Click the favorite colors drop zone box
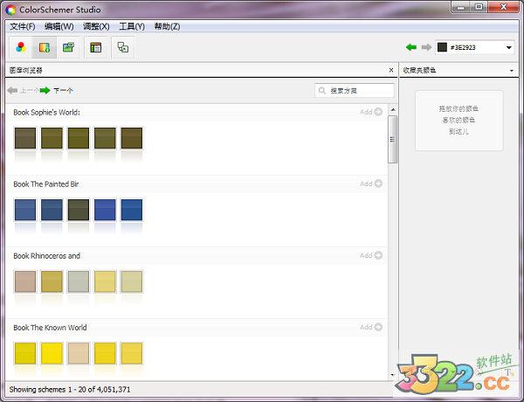 coord(458,121)
